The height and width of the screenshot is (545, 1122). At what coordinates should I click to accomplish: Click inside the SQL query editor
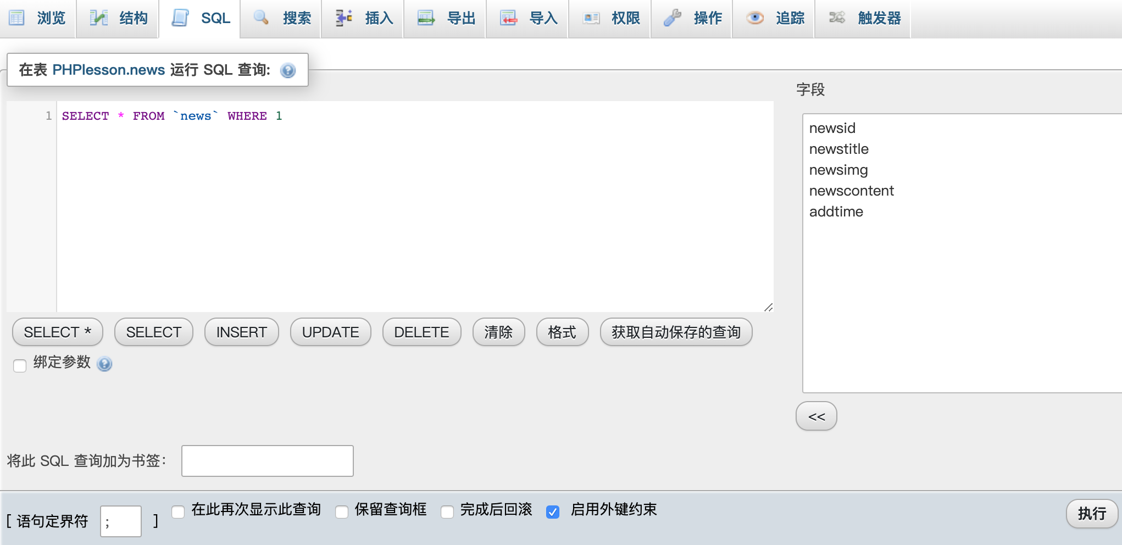point(415,207)
